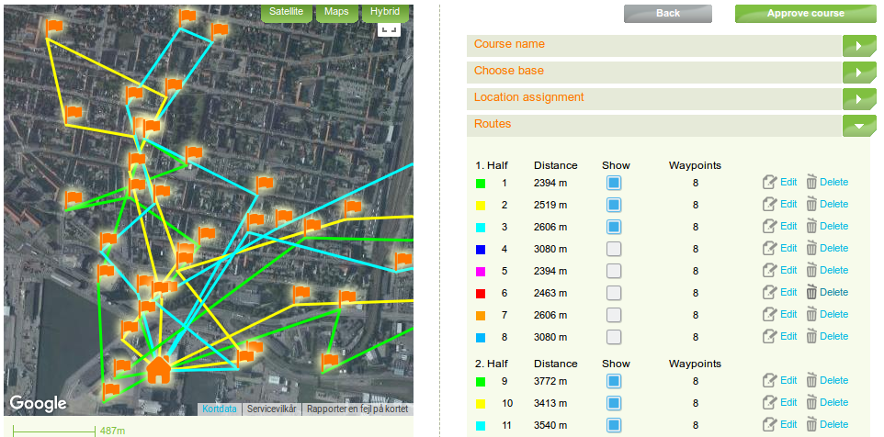Click edit icon for route 7

(x=769, y=314)
